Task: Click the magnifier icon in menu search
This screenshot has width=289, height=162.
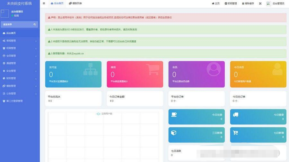Action: click(35, 24)
